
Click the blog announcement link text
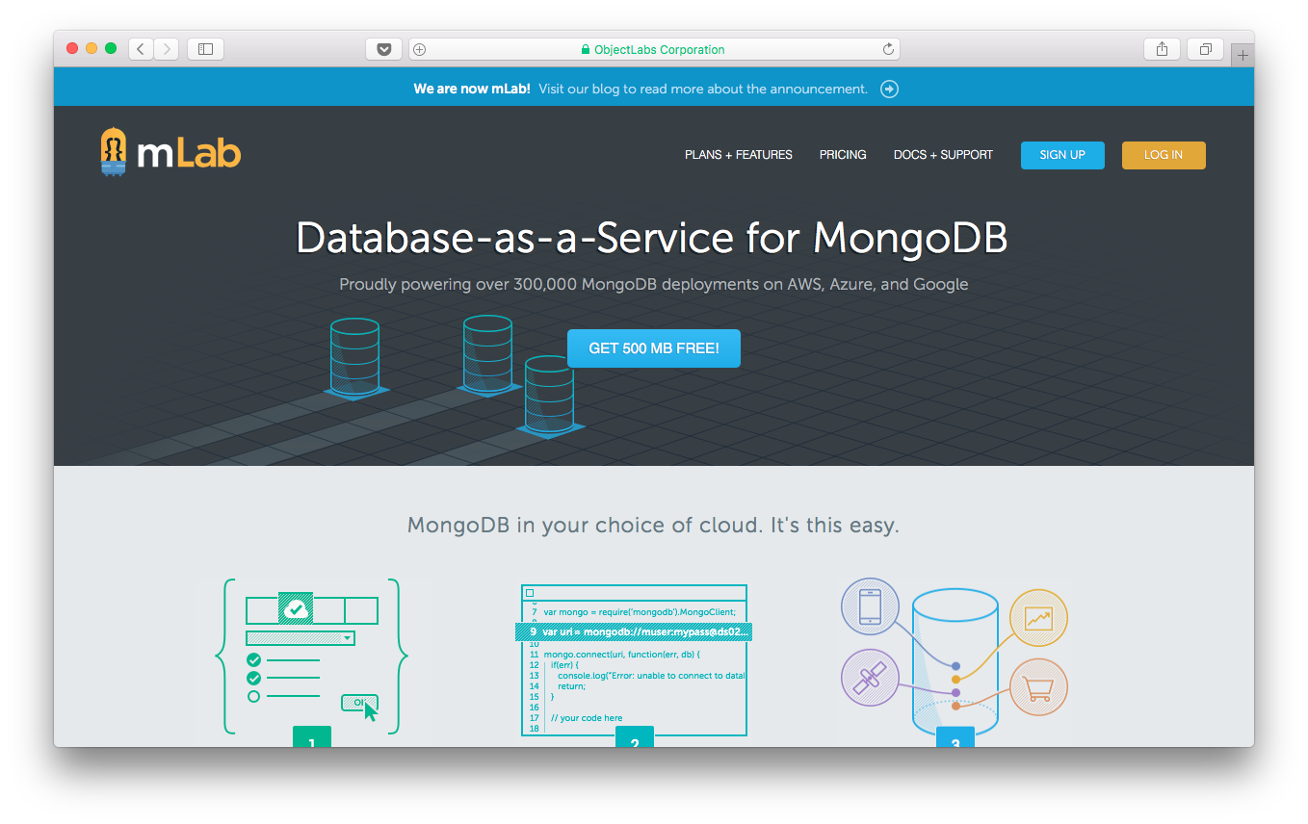pyautogui.click(x=703, y=89)
